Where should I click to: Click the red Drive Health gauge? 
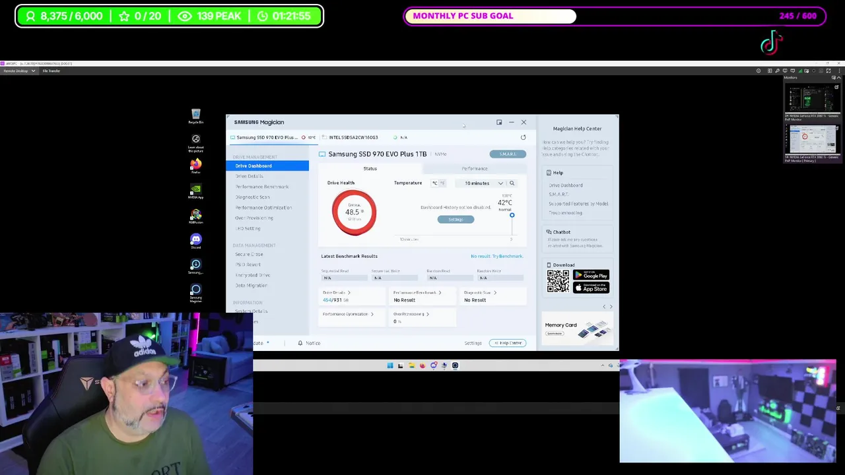(x=354, y=212)
